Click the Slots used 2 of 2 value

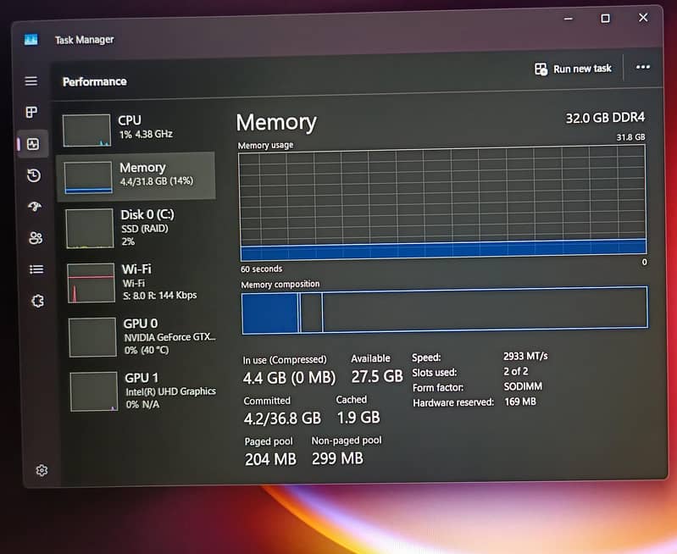point(515,371)
